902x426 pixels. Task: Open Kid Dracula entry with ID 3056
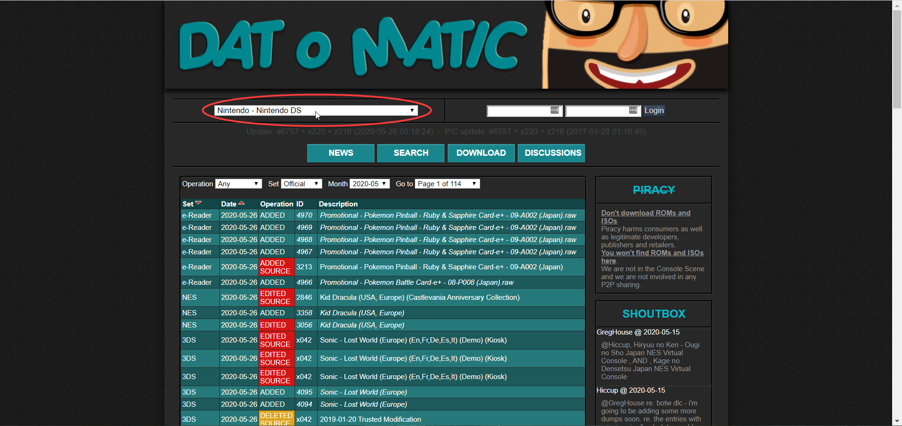coord(362,325)
